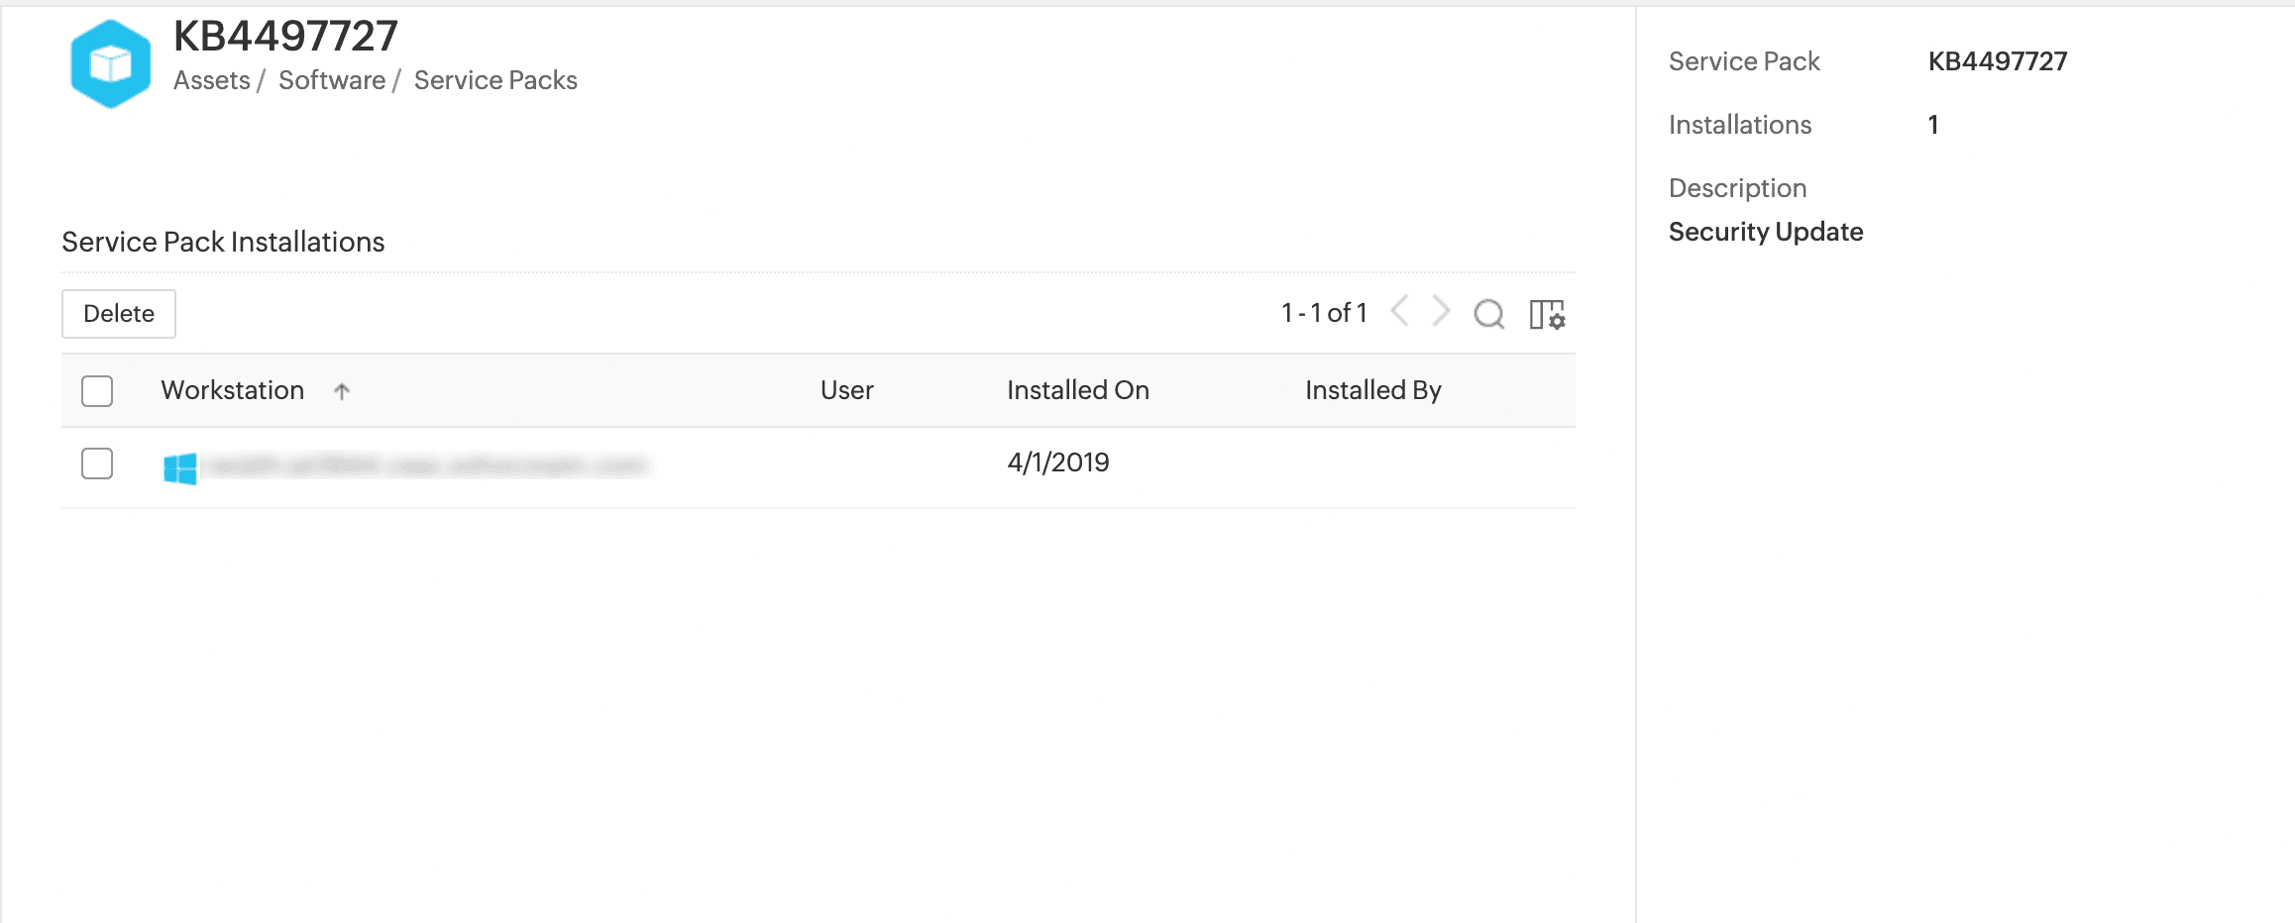This screenshot has width=2295, height=923.
Task: Click the Security Update description text
Action: click(x=1765, y=232)
